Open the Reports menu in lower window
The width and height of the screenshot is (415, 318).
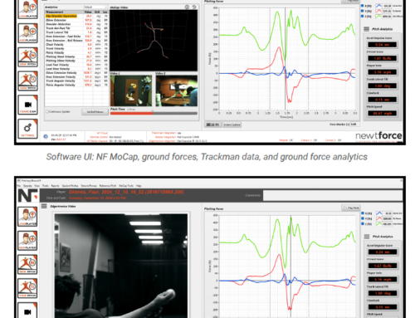tap(55, 186)
